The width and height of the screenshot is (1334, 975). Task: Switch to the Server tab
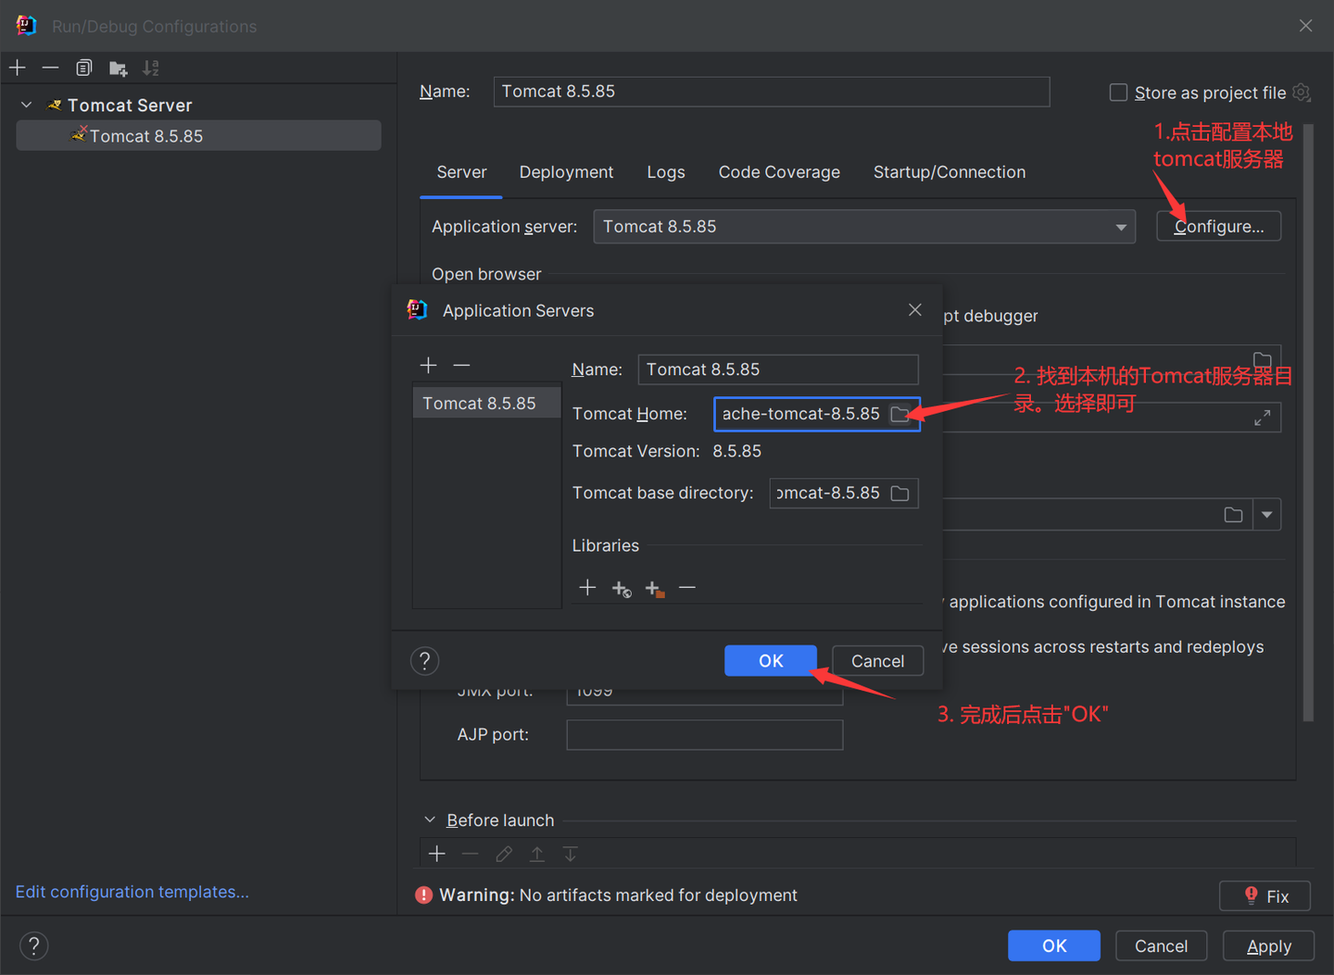pyautogui.click(x=461, y=172)
